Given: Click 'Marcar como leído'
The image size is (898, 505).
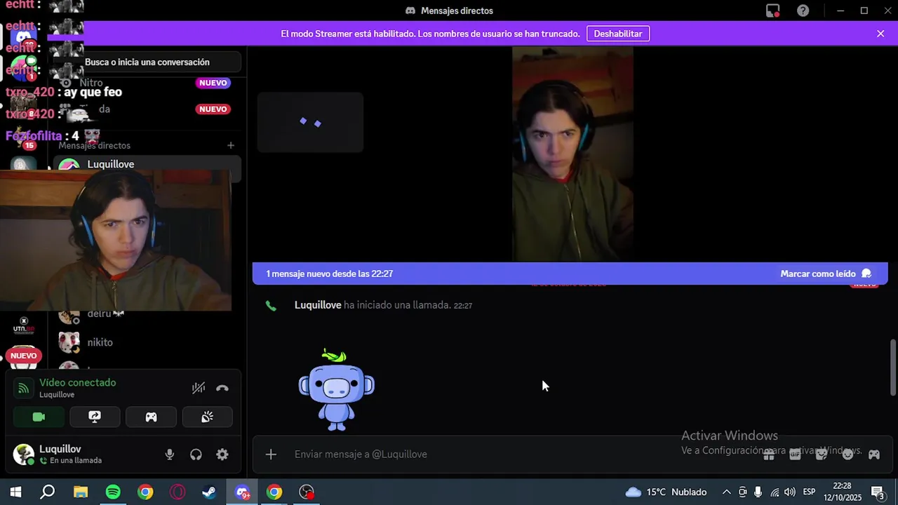Looking at the screenshot, I should pyautogui.click(x=826, y=274).
